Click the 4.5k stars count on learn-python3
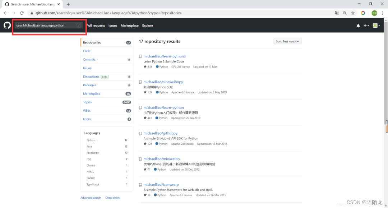 (148, 67)
